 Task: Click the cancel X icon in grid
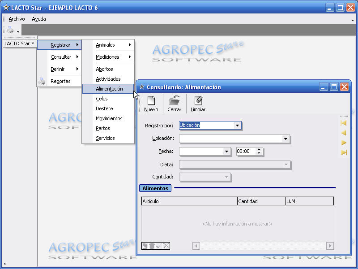pyautogui.click(x=166, y=246)
